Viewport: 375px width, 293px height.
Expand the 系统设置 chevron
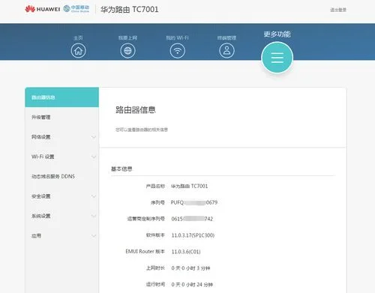[94, 216]
